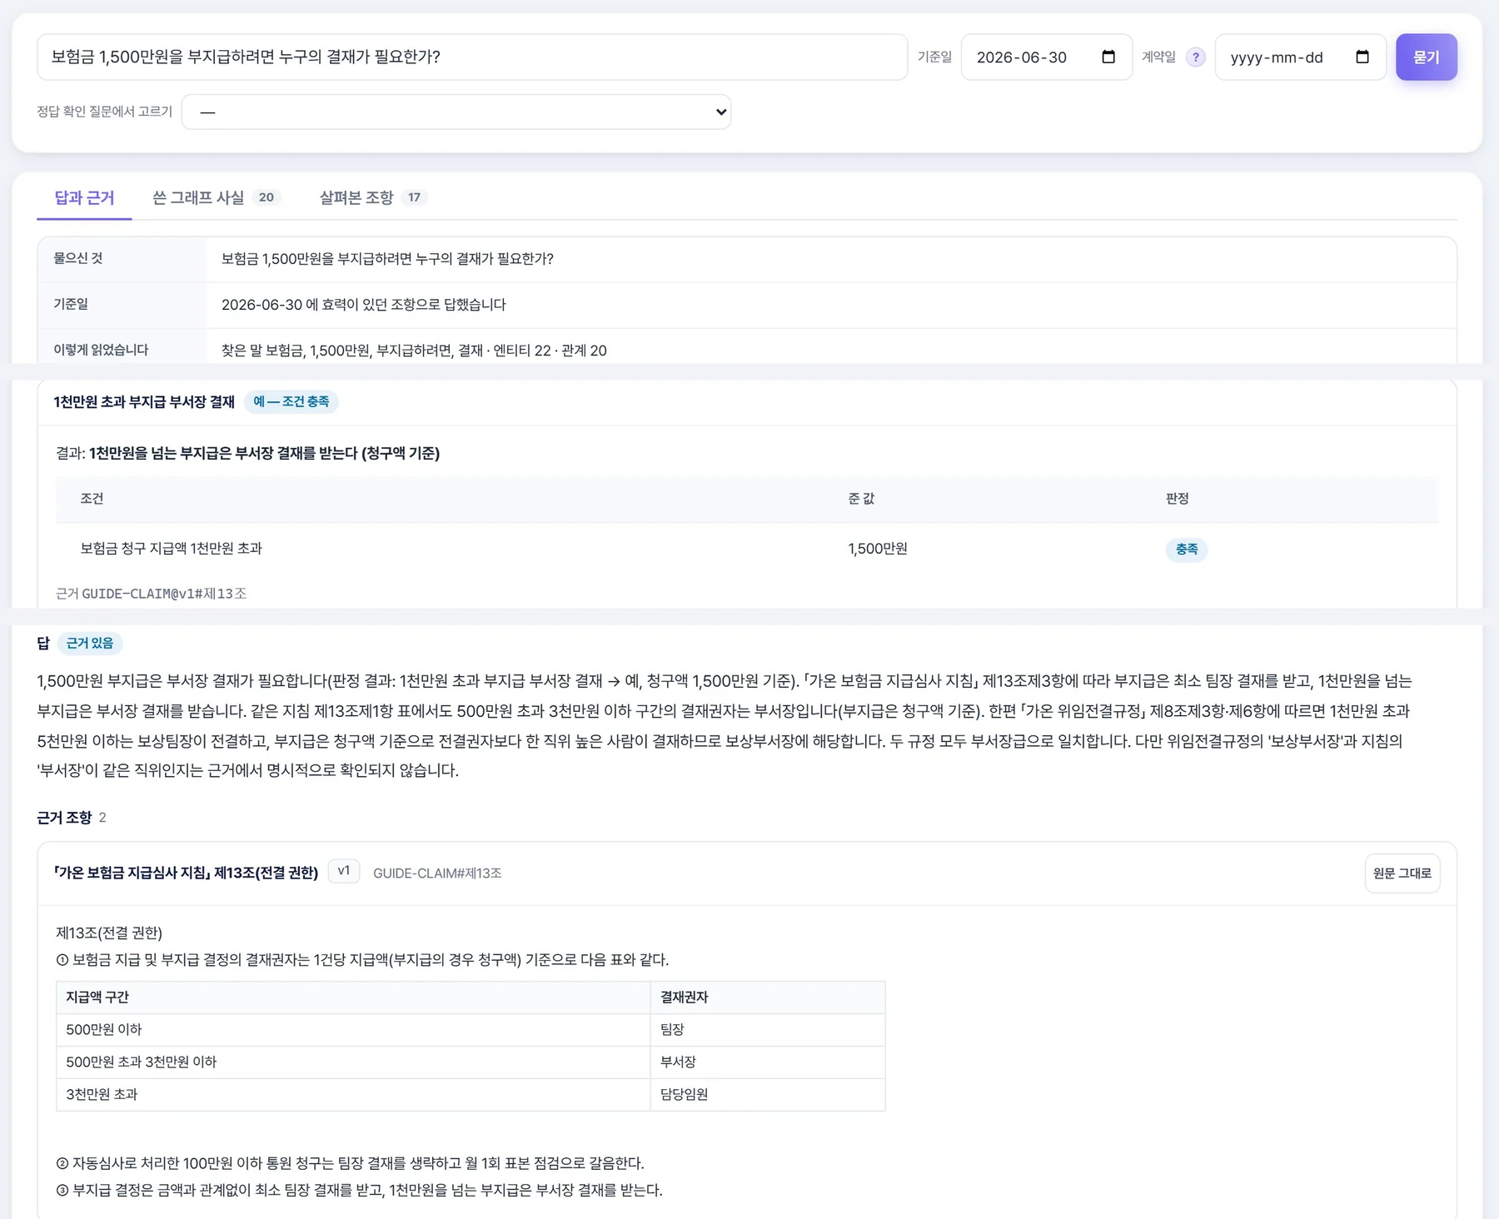Click the 근거 있음 badge next to 답
This screenshot has height=1219, width=1499.
[90, 643]
